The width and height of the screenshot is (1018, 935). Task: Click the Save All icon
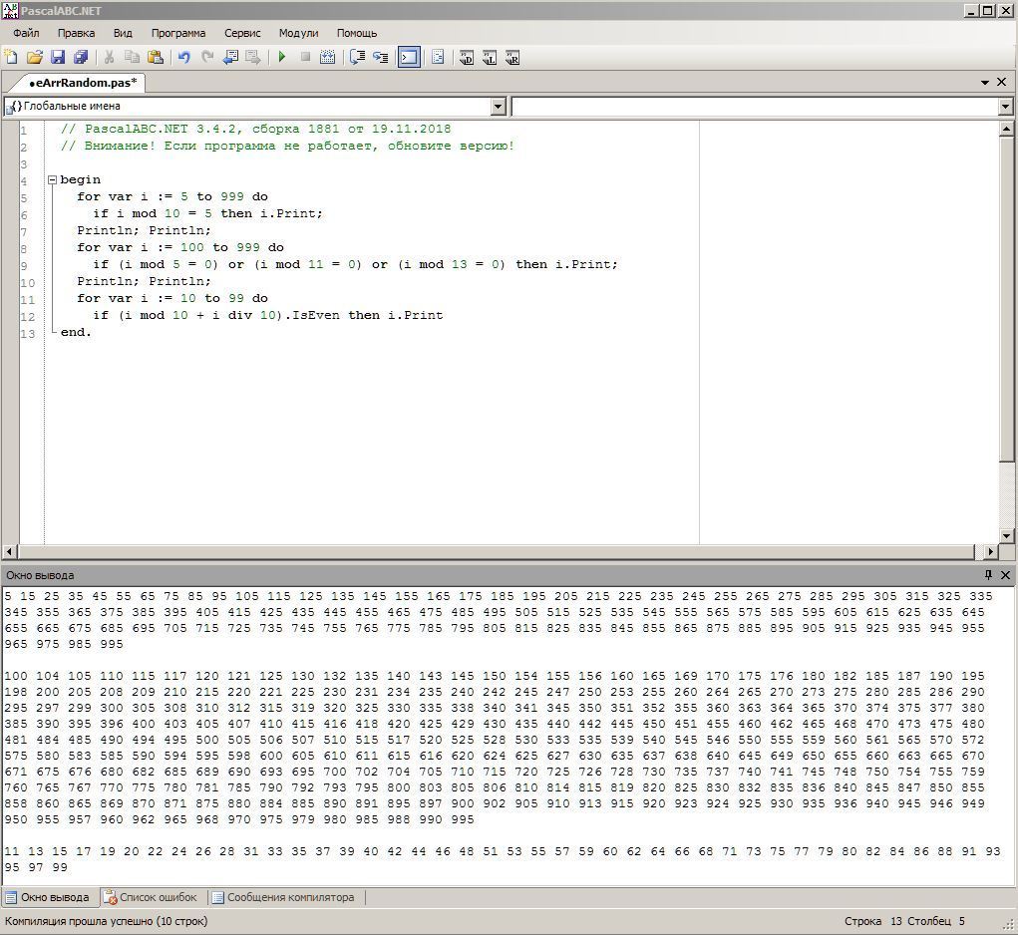coord(81,58)
